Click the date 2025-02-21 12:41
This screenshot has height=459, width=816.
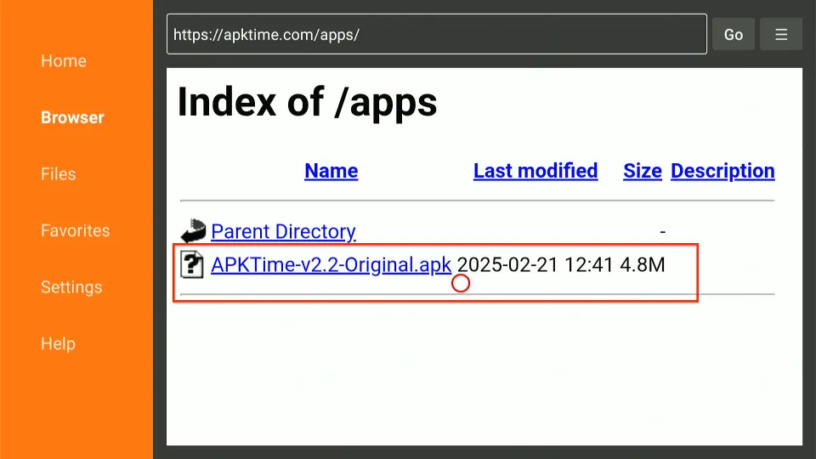coord(535,265)
